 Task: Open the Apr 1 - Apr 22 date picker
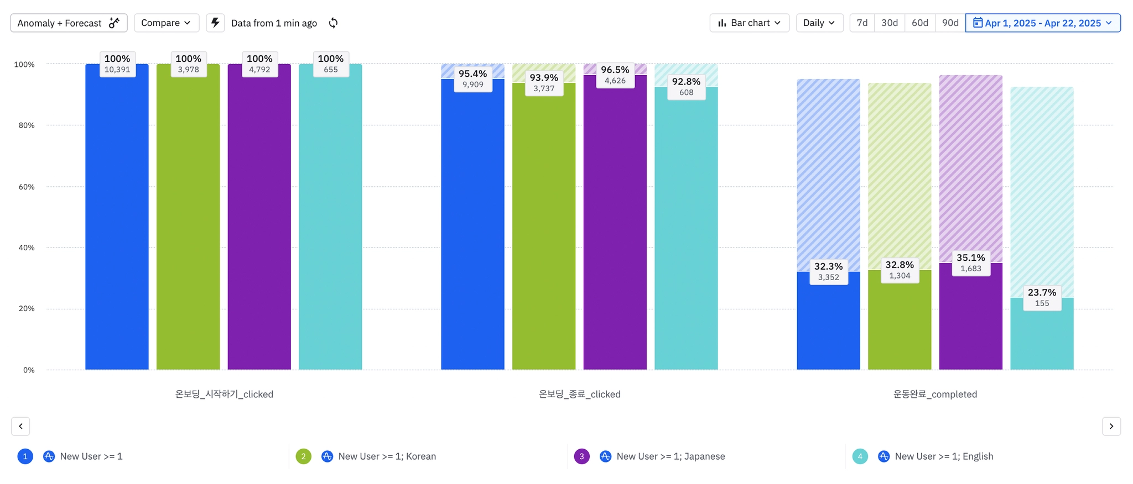pyautogui.click(x=1043, y=23)
